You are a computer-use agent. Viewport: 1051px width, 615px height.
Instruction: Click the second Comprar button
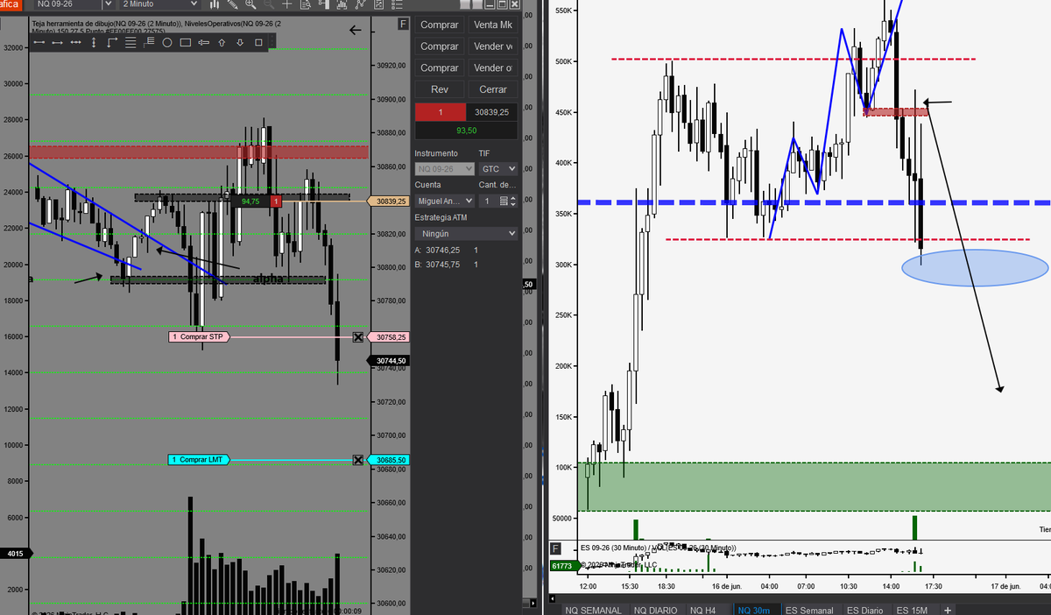tap(440, 46)
